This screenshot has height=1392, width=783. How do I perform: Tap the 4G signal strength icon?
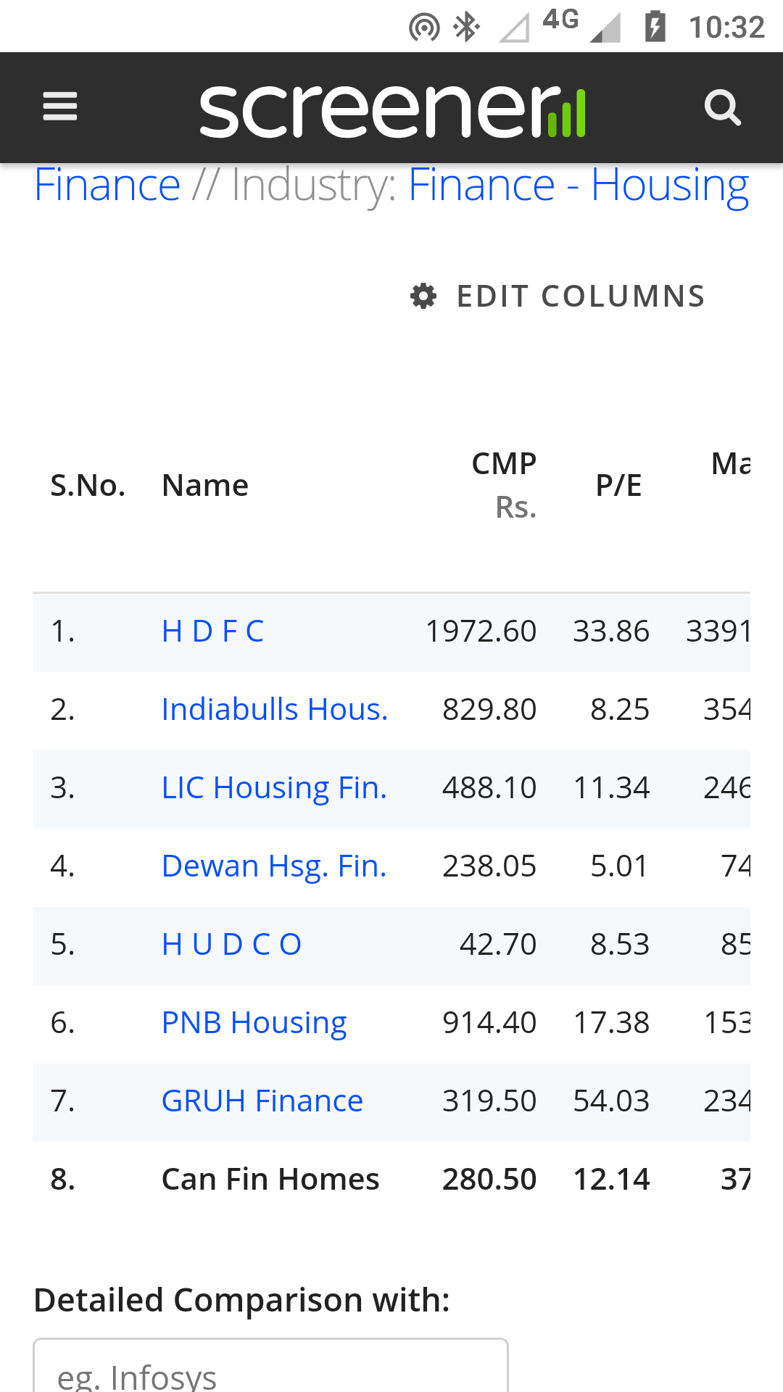pyautogui.click(x=603, y=28)
